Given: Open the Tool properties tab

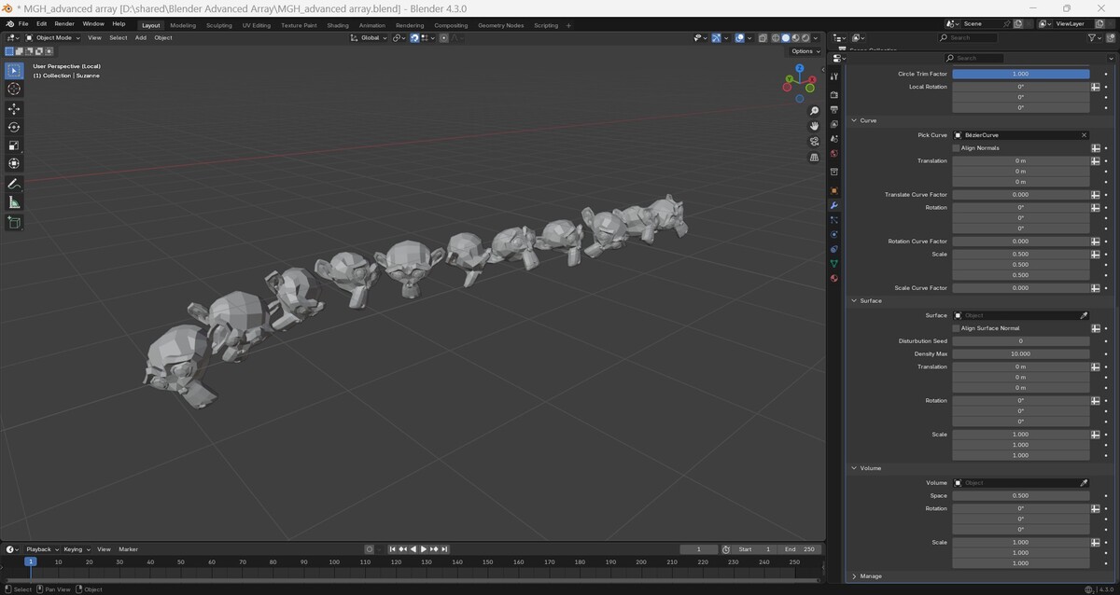Looking at the screenshot, I should [834, 76].
